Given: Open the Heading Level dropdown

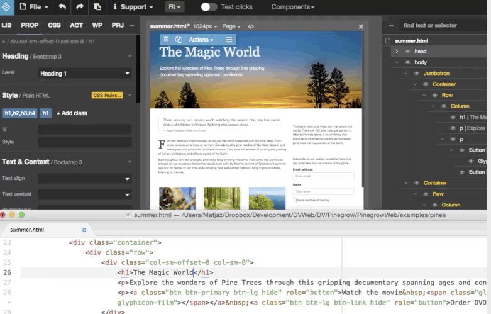Looking at the screenshot, I should click(x=85, y=73).
